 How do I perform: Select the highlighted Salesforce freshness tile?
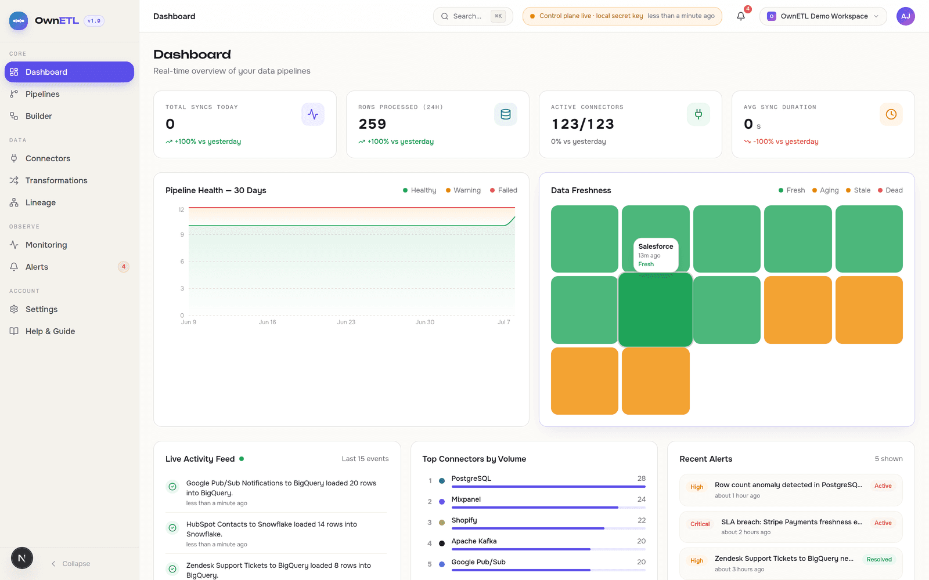[656, 310]
